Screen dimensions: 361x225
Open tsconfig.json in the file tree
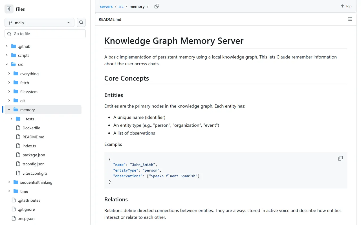[x=34, y=164]
